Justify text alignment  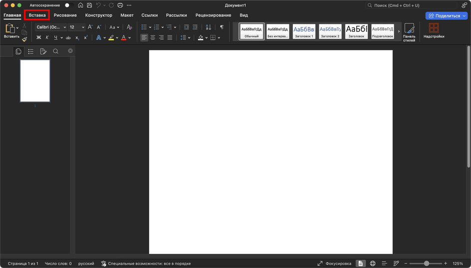click(170, 37)
